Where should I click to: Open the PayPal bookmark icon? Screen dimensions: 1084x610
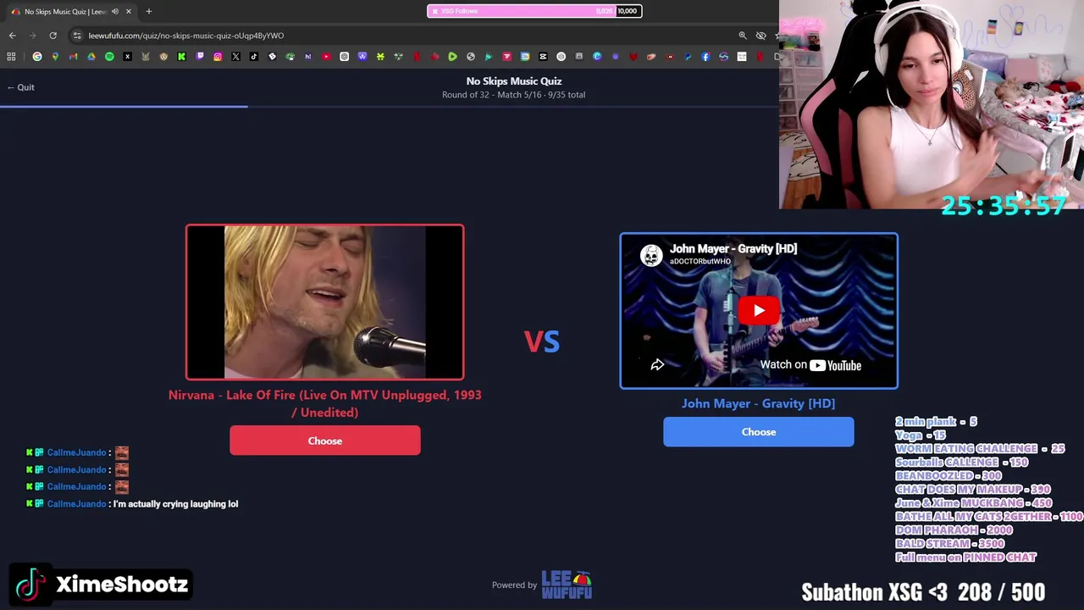tap(688, 57)
